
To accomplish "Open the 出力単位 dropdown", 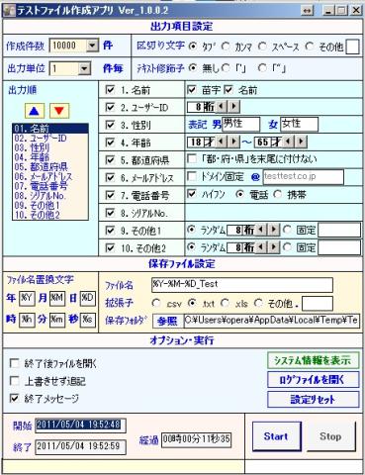I will [x=84, y=68].
